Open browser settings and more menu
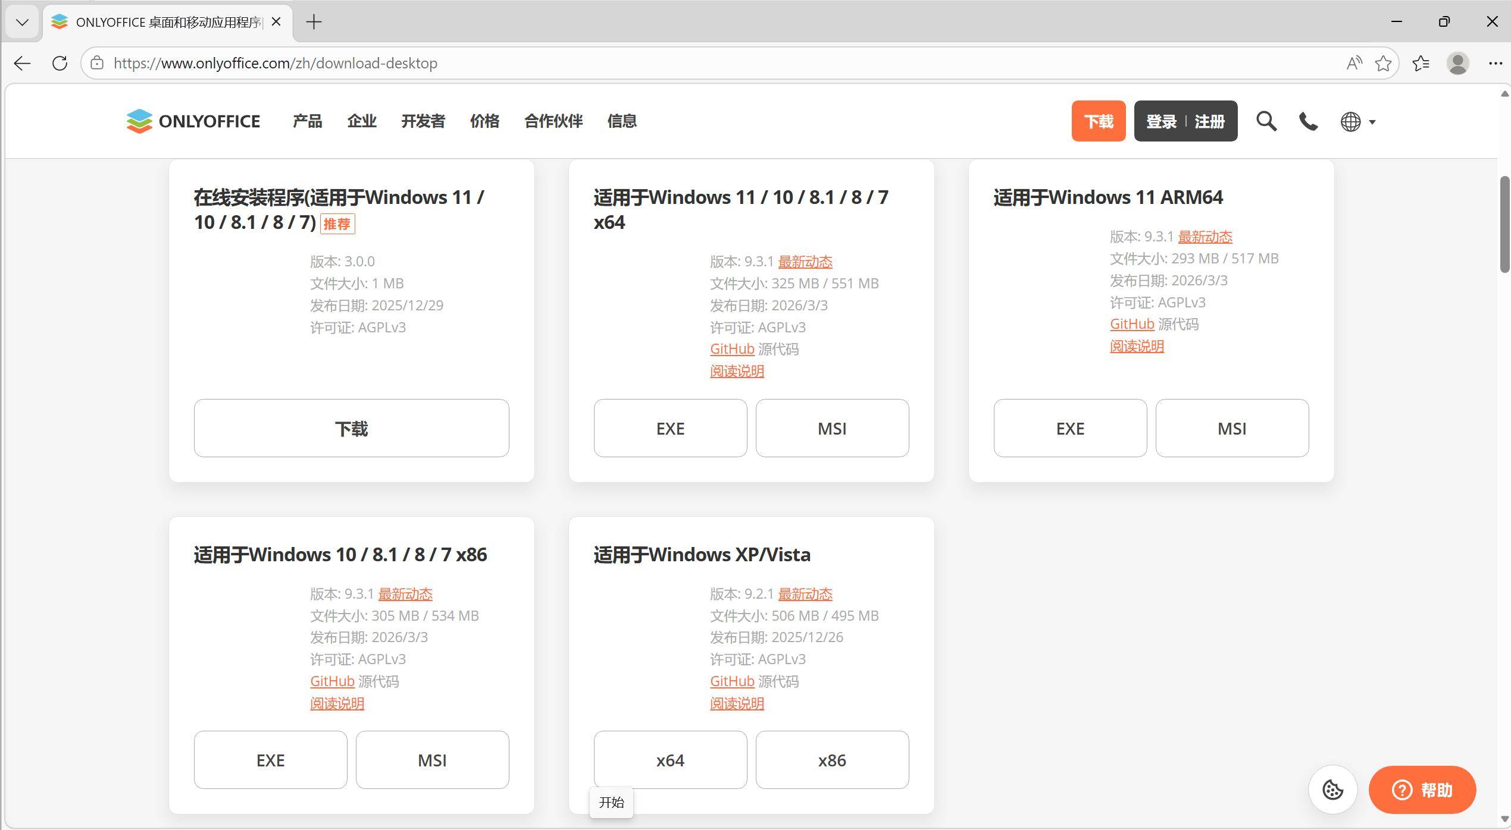 (1495, 63)
